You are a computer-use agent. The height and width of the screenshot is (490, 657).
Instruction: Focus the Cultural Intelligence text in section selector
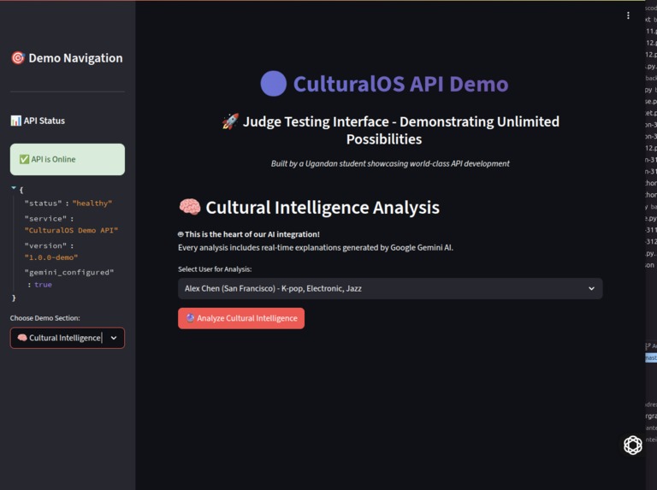[65, 338]
